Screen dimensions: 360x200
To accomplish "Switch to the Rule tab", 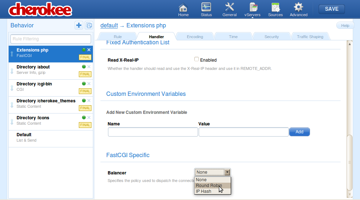I will (118, 36).
